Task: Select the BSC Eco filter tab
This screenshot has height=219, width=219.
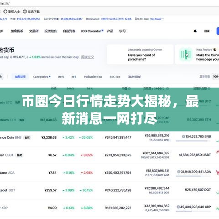Action: coord(115,77)
